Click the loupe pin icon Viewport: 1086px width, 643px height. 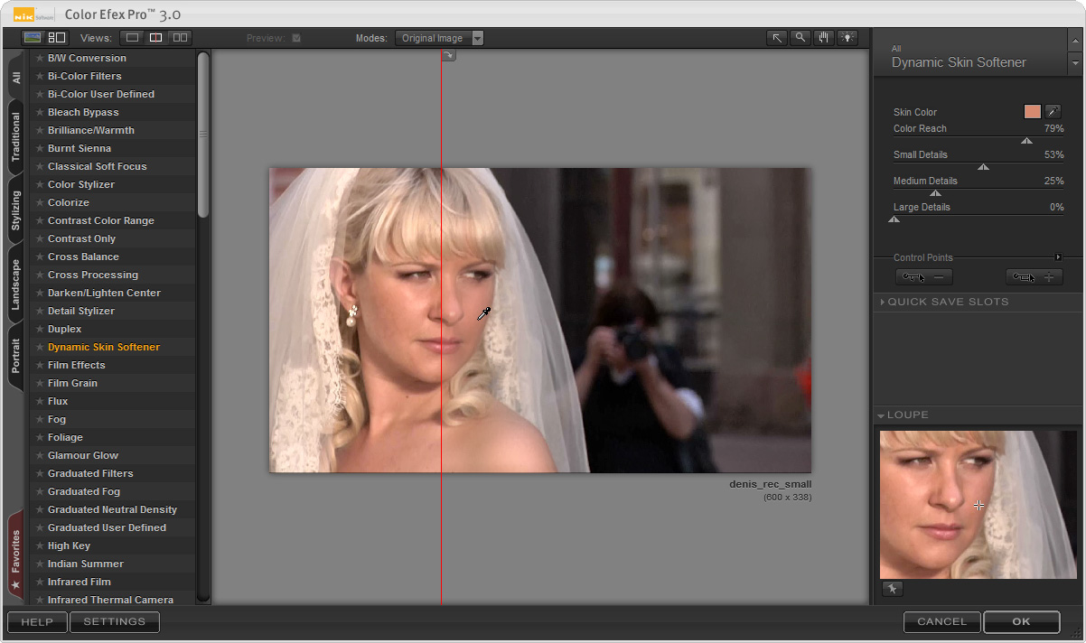point(892,589)
